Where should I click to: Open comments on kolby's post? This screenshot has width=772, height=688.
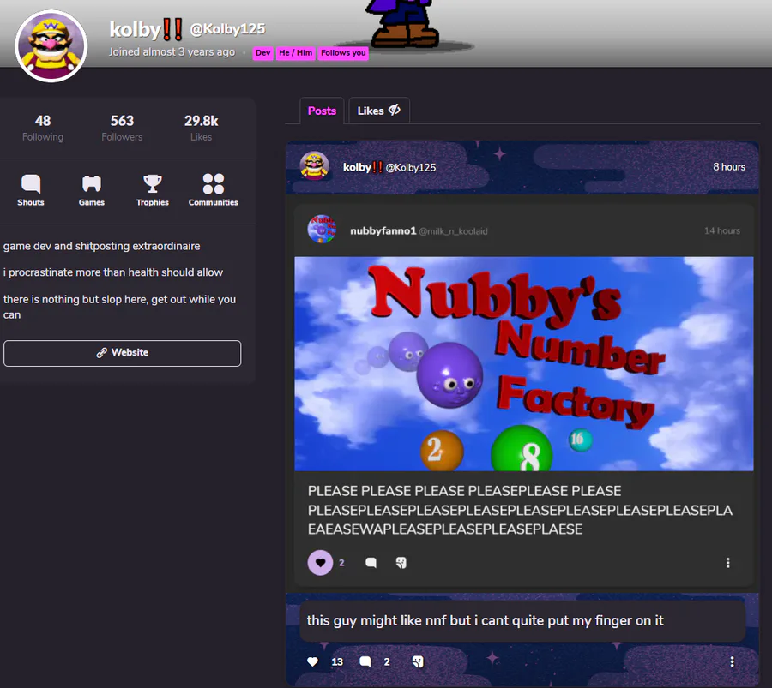click(x=365, y=662)
